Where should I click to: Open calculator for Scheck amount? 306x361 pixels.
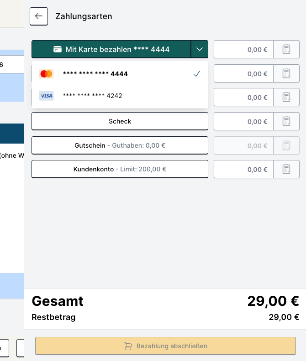[286, 121]
